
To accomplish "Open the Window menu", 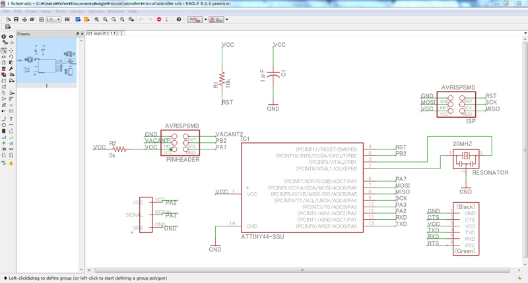I will [x=115, y=11].
